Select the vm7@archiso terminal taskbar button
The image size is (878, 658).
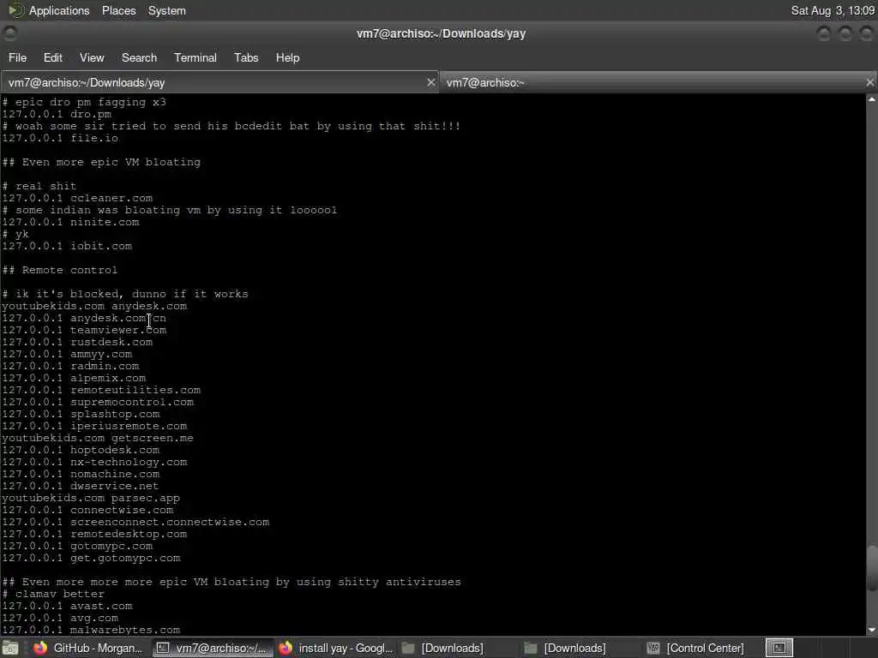click(212, 648)
